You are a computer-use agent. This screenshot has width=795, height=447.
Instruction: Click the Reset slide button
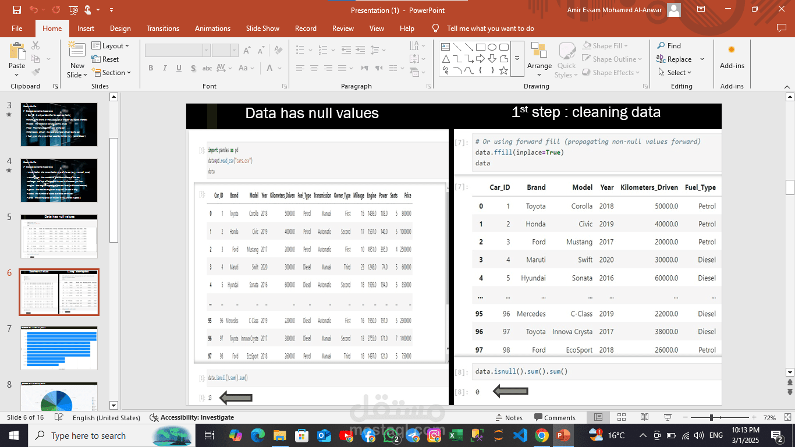105,59
